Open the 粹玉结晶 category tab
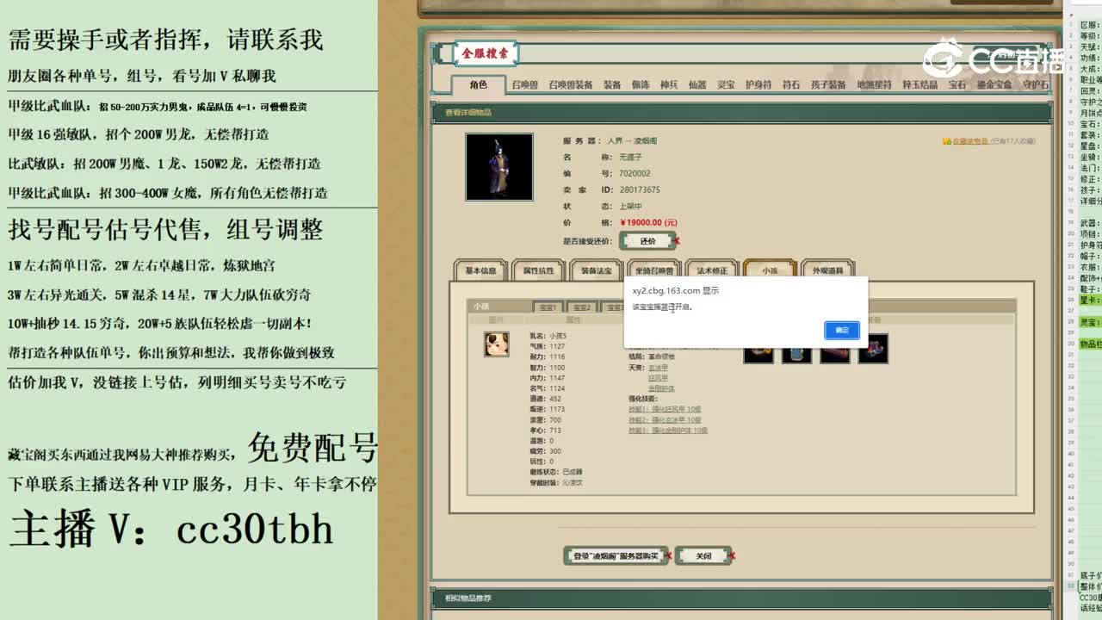The image size is (1102, 620). pos(920,84)
